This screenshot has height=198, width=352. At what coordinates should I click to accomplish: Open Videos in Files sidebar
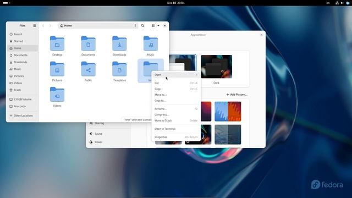coord(23,83)
